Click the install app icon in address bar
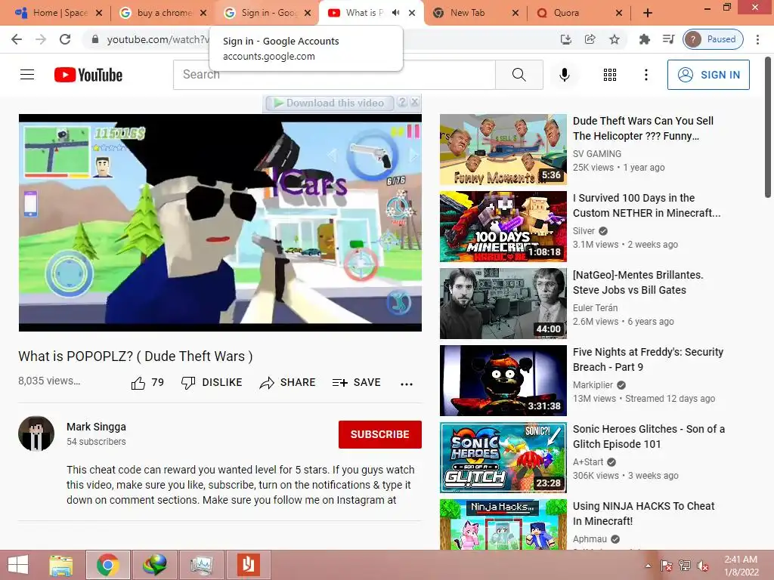The height and width of the screenshot is (580, 774). click(x=565, y=39)
